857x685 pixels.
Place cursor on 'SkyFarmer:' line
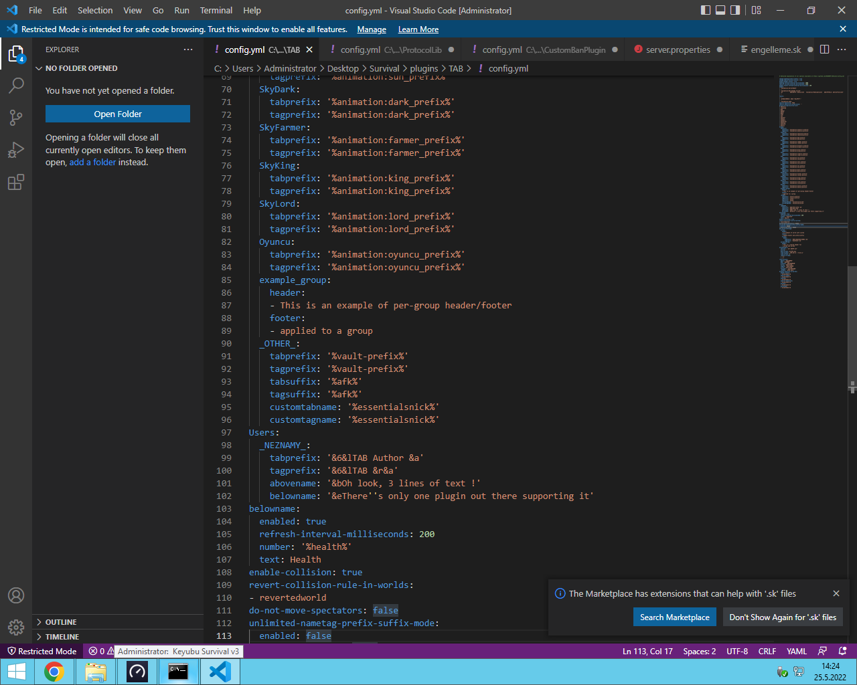click(x=285, y=127)
